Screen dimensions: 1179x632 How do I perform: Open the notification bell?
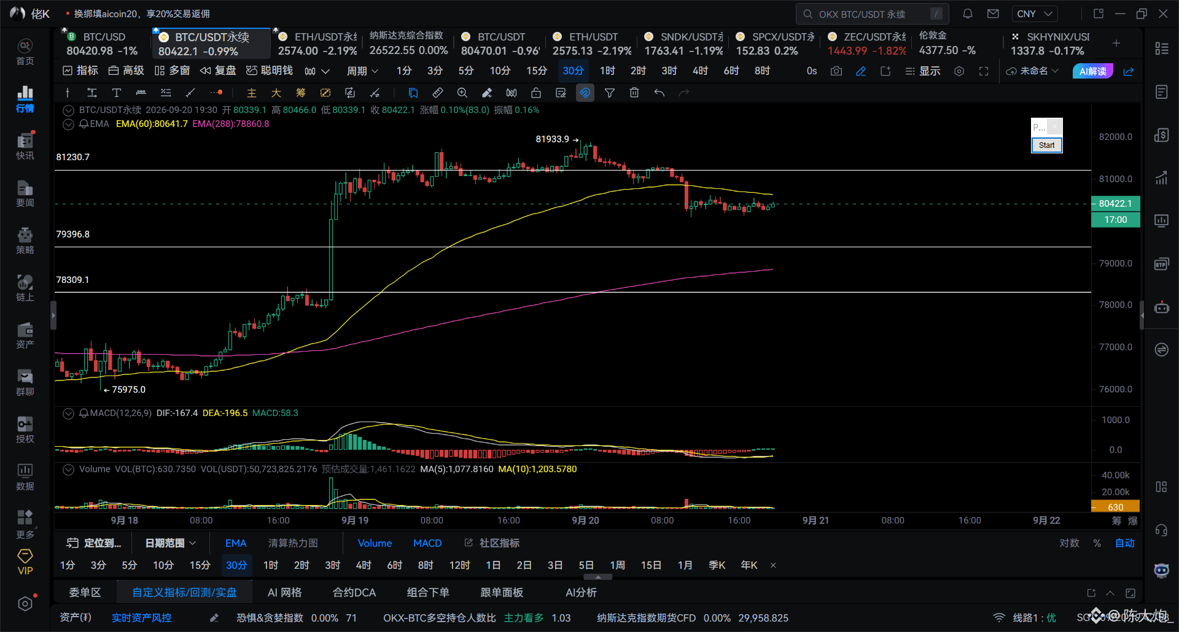[968, 13]
